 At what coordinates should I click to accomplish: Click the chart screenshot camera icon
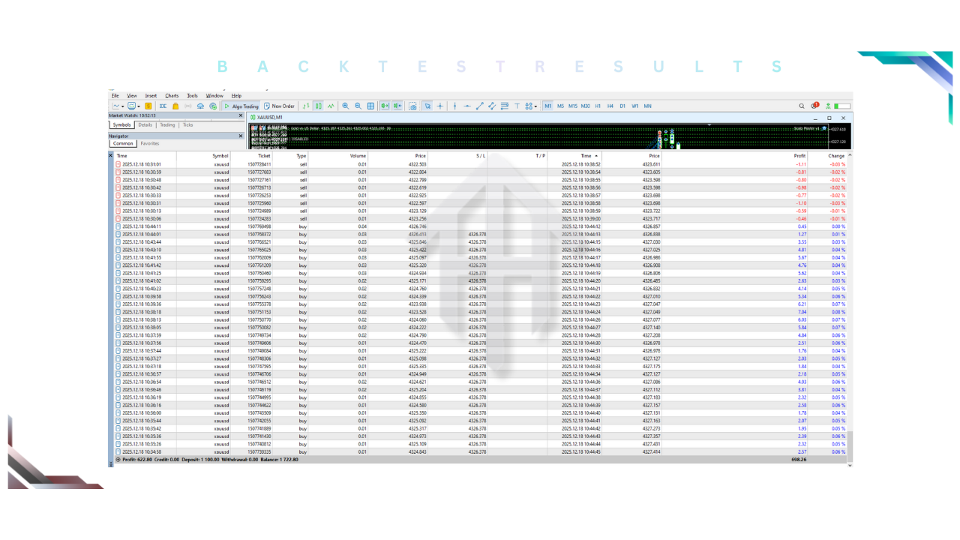[412, 106]
